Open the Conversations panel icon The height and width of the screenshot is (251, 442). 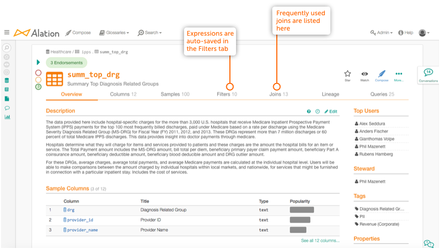pyautogui.click(x=428, y=73)
